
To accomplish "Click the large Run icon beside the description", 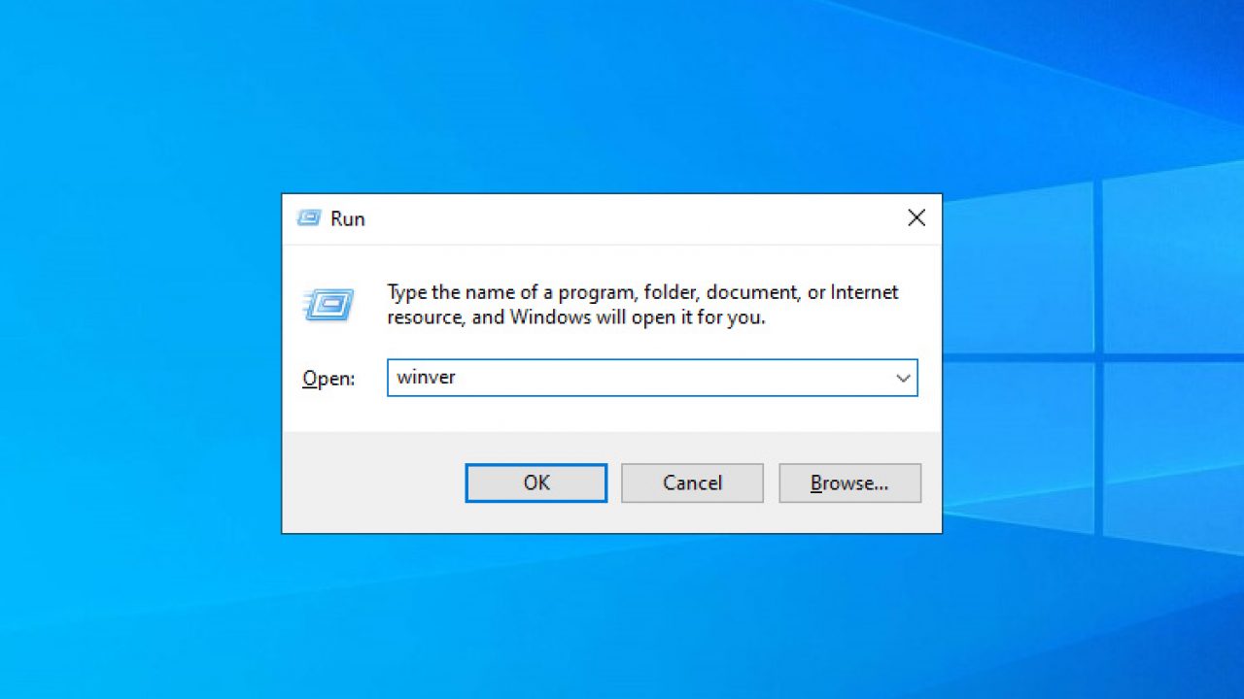I will 328,305.
